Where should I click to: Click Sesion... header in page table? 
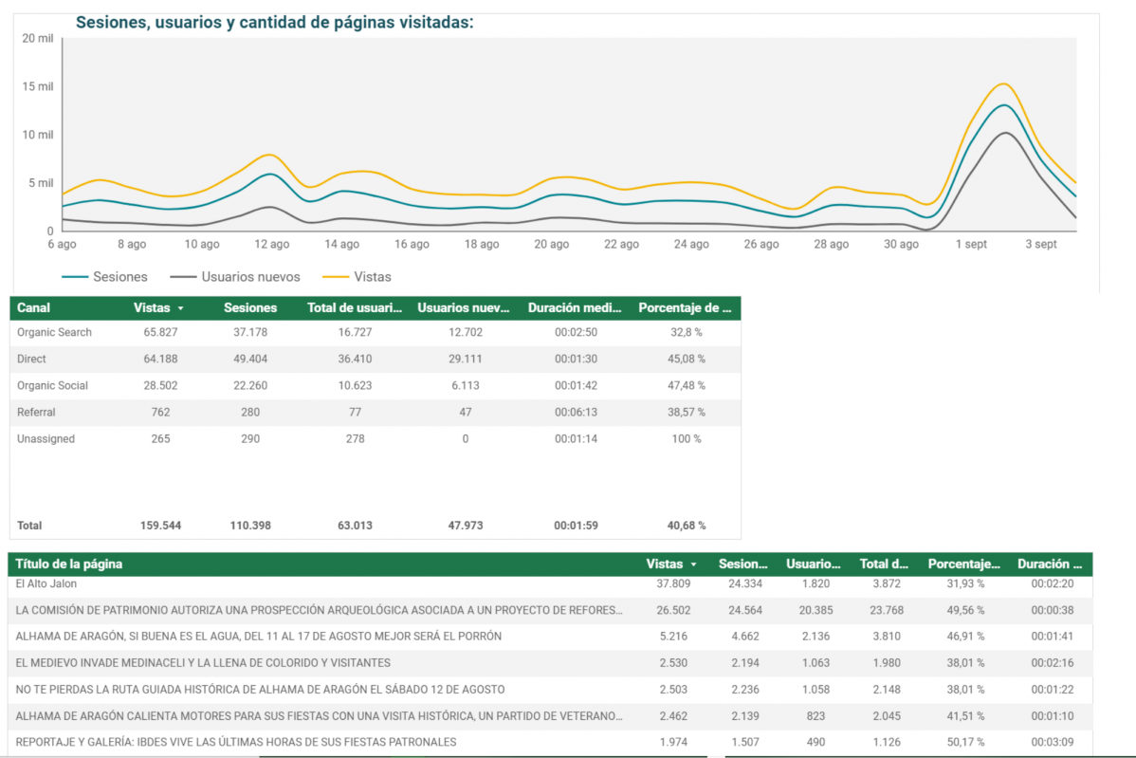(x=742, y=564)
